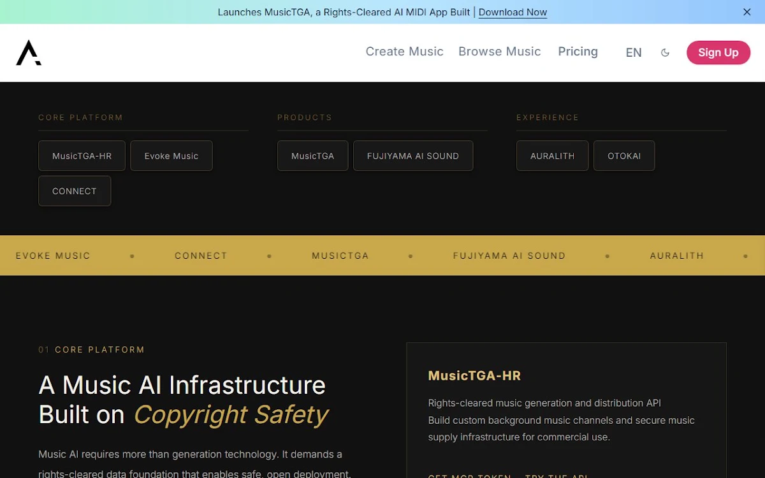Open the EN language selector
Screen dimensions: 765x478
point(634,53)
